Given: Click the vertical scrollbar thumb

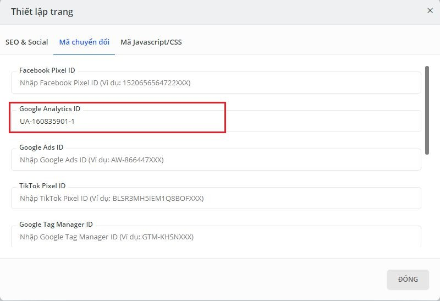Looking at the screenshot, I should click(x=427, y=110).
